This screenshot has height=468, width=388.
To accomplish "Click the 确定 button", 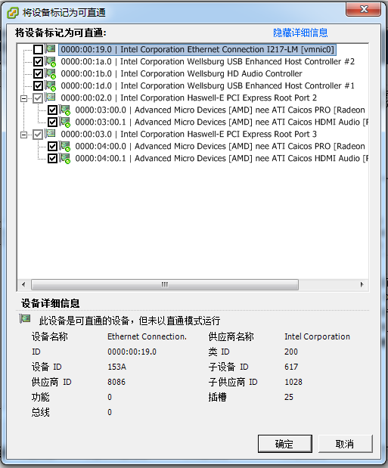I will click(284, 444).
